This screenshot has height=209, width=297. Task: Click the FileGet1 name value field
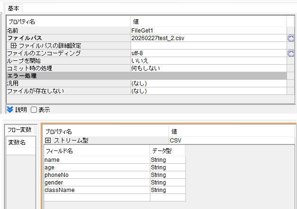[208, 31]
